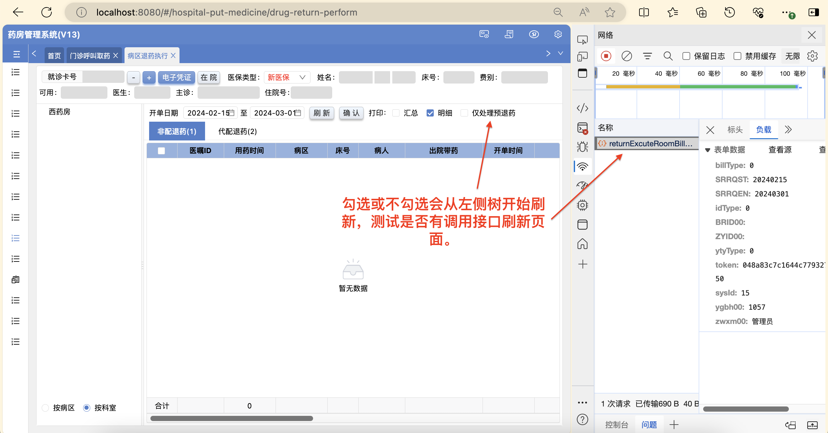Image resolution: width=828 pixels, height=433 pixels.
Task: Open settings gear in pharmacy system header
Action: (x=558, y=34)
